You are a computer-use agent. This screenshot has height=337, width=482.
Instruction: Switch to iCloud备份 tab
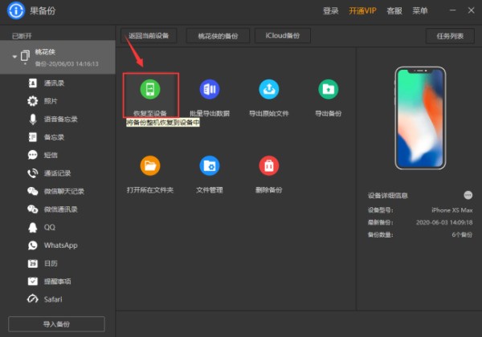point(283,36)
